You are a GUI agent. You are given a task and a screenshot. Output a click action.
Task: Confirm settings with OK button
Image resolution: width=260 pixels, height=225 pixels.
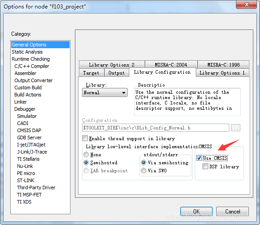[196, 212]
